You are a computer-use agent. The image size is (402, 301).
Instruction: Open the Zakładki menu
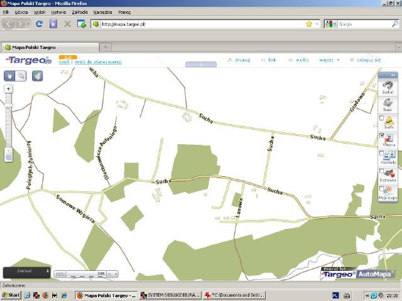click(80, 12)
